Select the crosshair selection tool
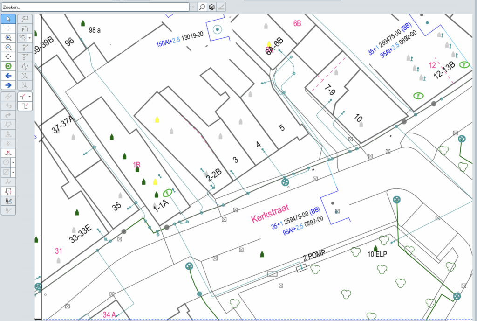Viewport: 477px width, 321px height. click(x=8, y=28)
